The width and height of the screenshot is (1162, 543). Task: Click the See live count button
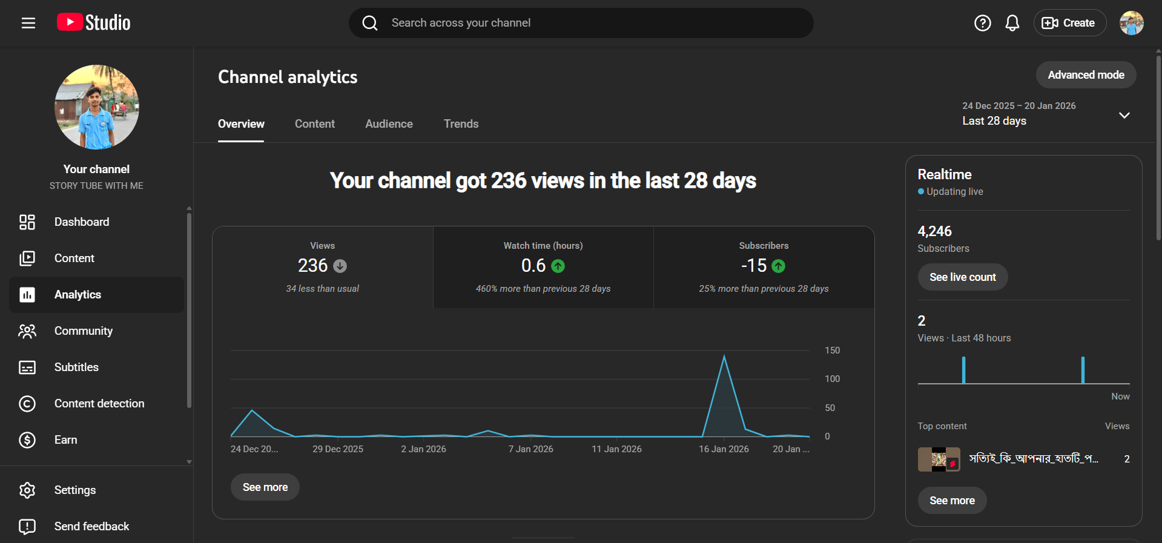click(x=962, y=277)
